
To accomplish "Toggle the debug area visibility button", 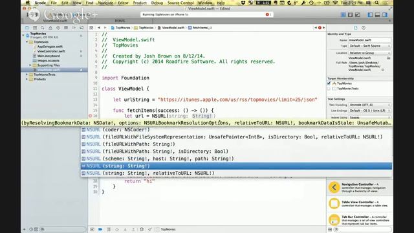I will tap(378, 15).
